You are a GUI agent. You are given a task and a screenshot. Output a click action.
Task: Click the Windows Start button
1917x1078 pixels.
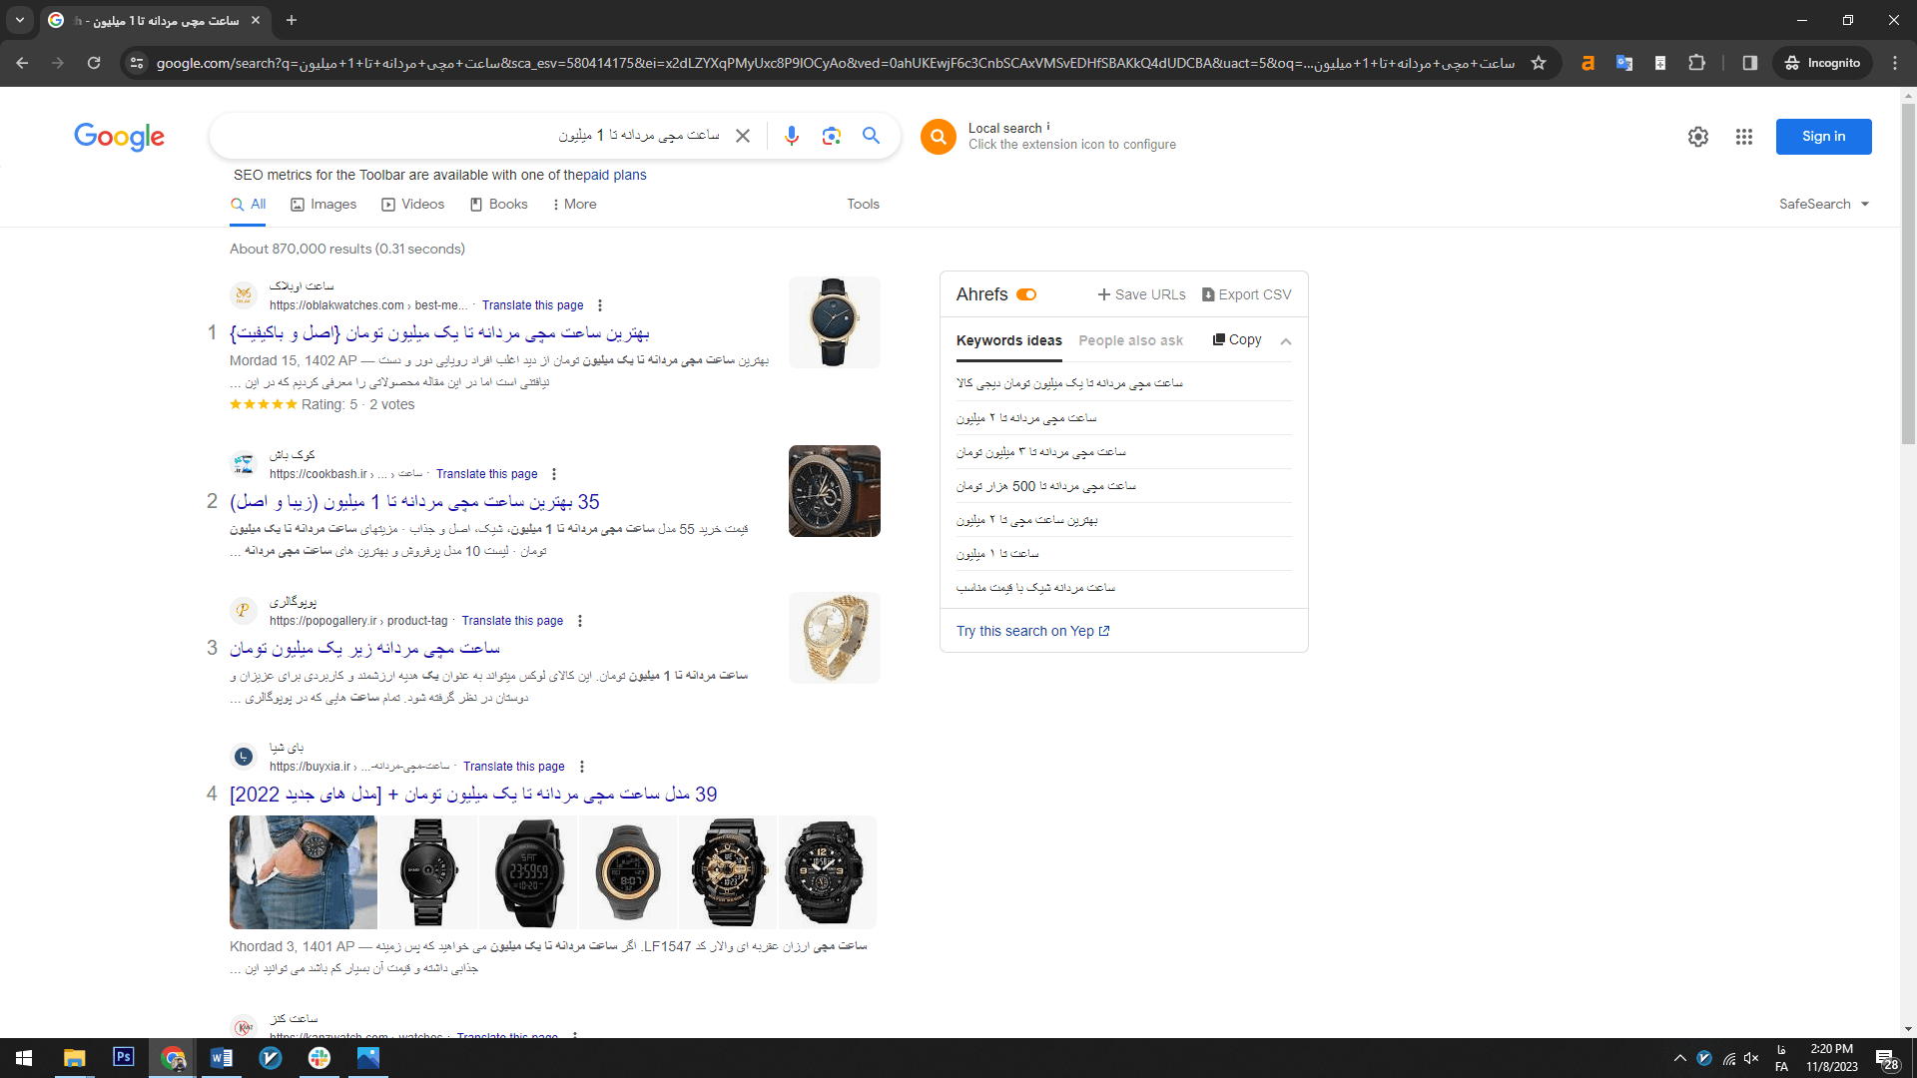click(x=24, y=1057)
